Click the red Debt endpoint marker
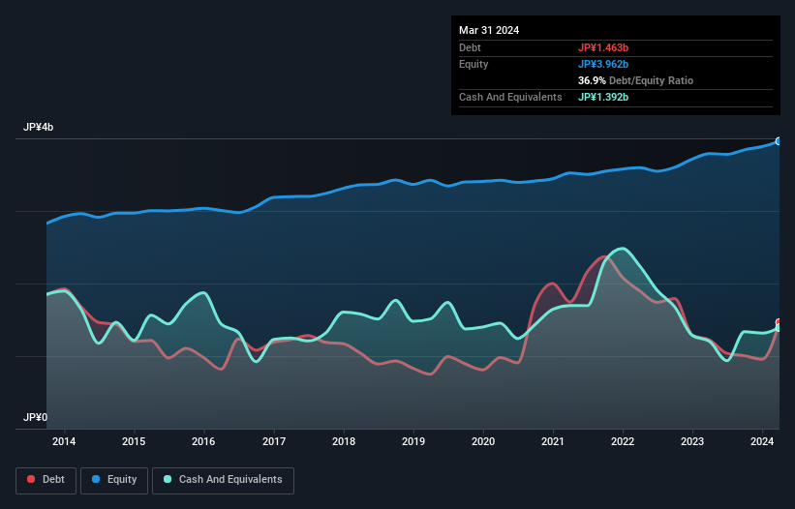 pyautogui.click(x=779, y=323)
